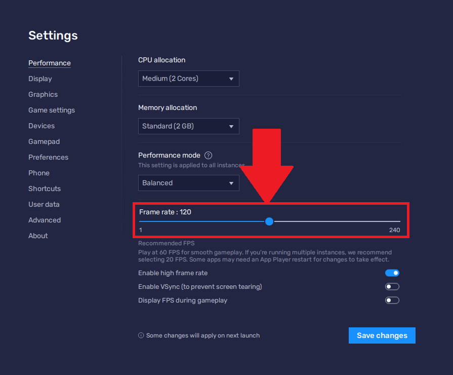Click the Save changes button
453x375 pixels.
tap(382, 335)
